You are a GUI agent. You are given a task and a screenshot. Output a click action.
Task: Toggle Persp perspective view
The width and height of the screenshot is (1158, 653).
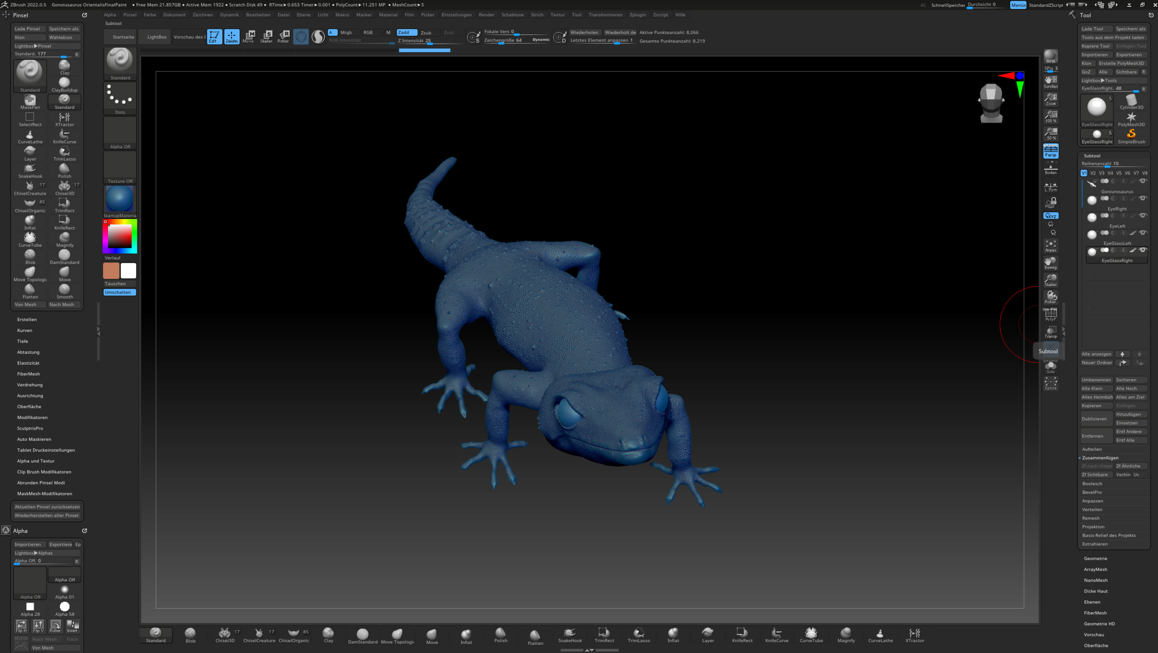pos(1051,151)
